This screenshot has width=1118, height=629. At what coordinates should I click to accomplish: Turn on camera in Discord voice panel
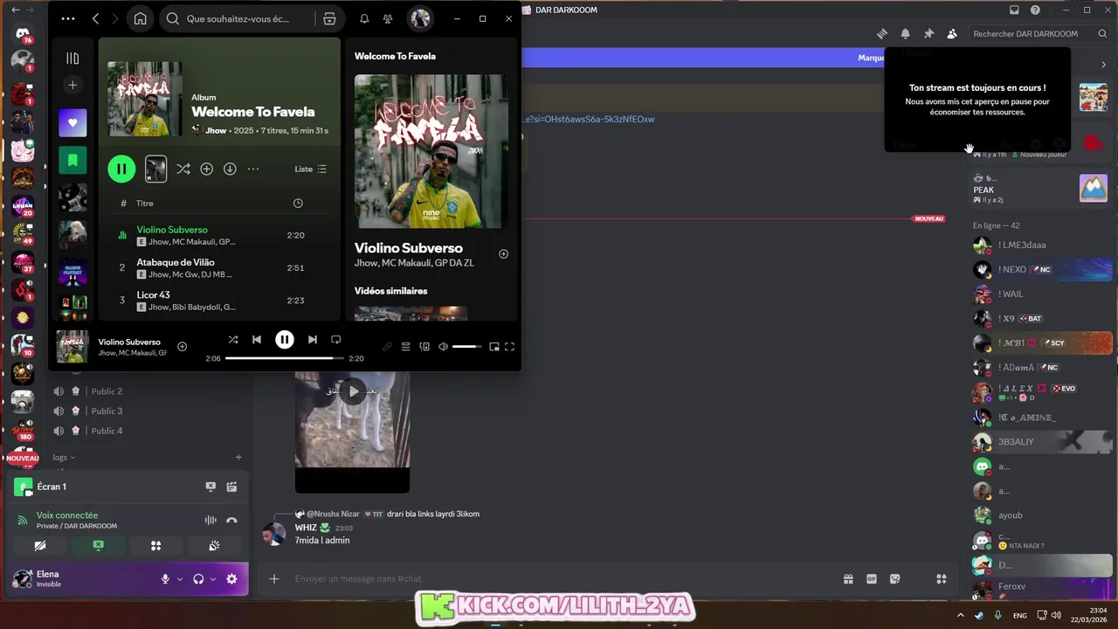click(x=40, y=545)
